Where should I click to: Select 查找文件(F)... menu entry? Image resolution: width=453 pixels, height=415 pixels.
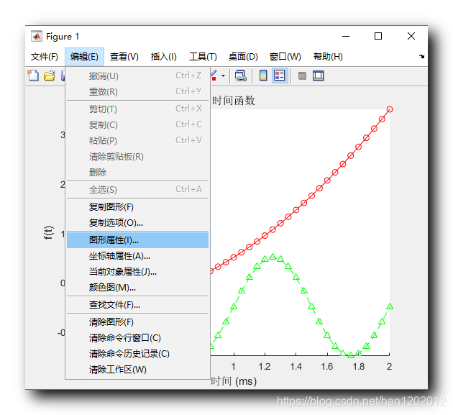click(x=137, y=305)
